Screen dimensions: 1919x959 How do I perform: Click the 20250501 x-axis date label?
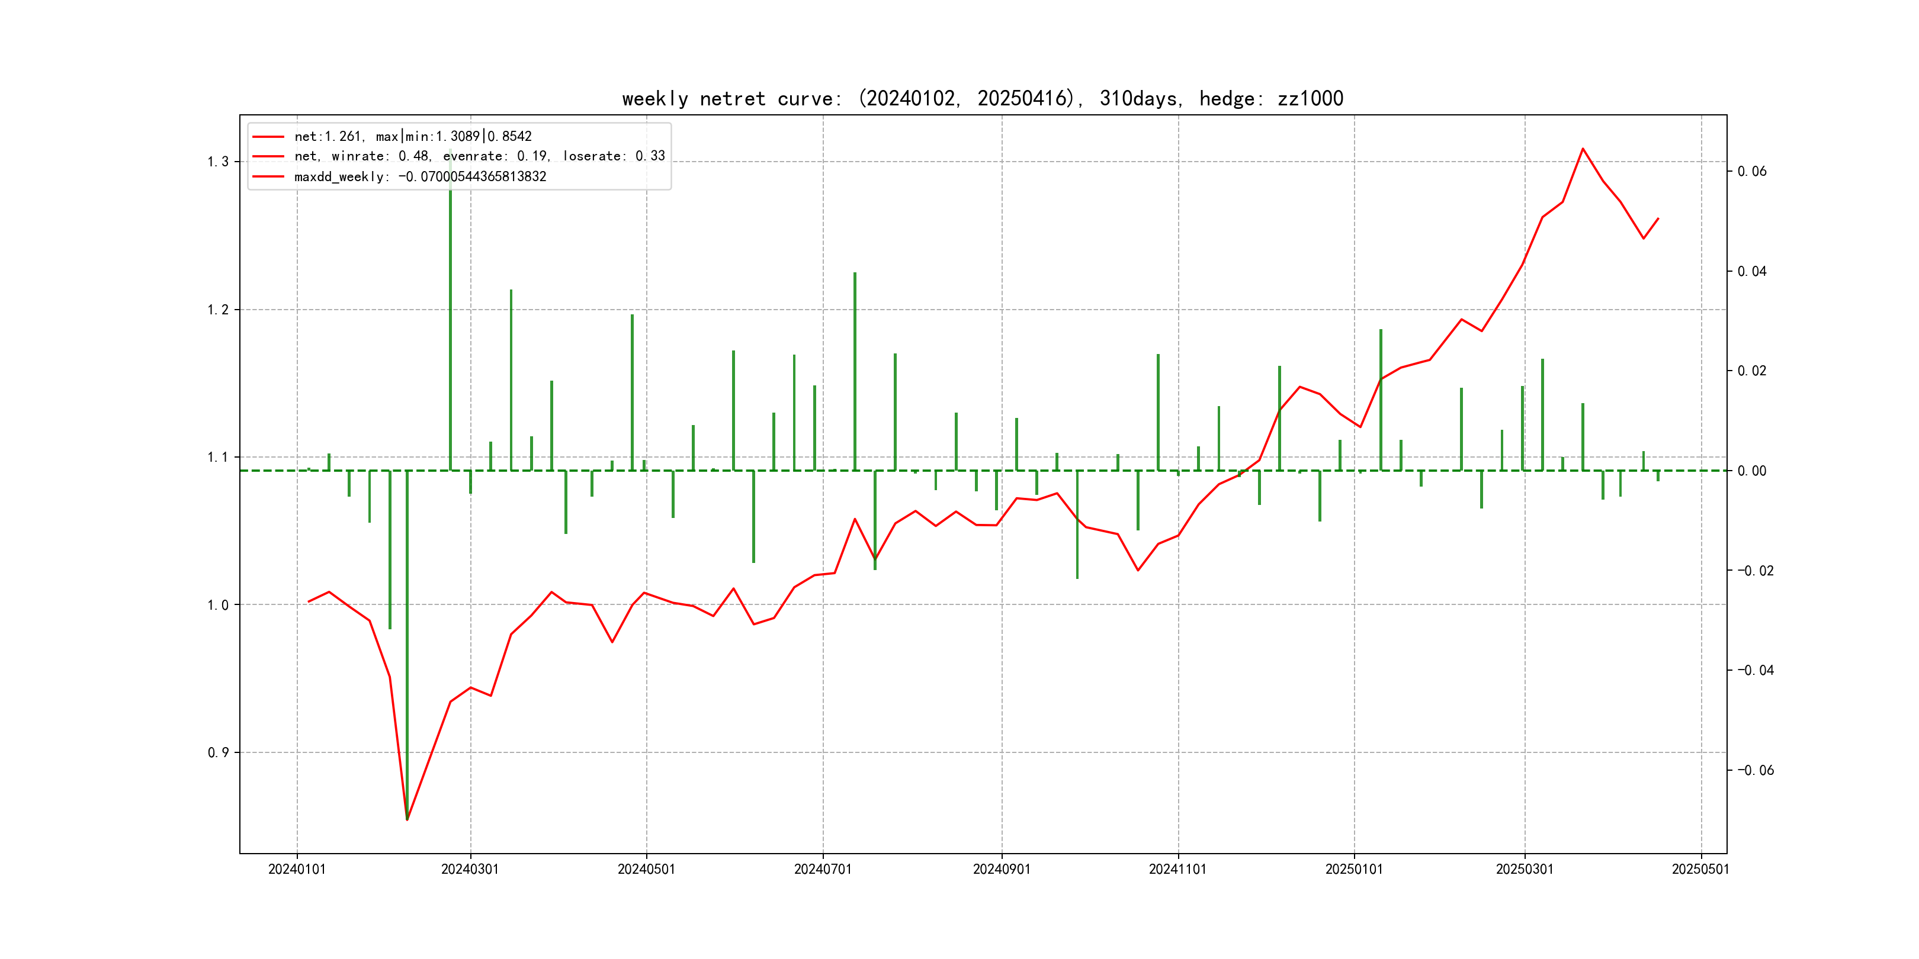click(x=1700, y=870)
